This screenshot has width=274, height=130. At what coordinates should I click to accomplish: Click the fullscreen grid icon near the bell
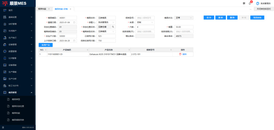(x=244, y=3)
